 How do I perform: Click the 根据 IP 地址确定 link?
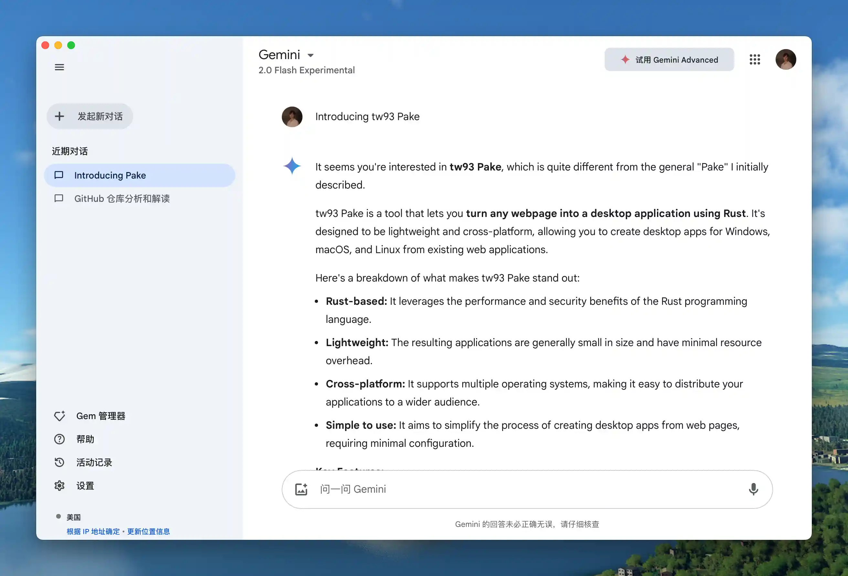click(93, 531)
